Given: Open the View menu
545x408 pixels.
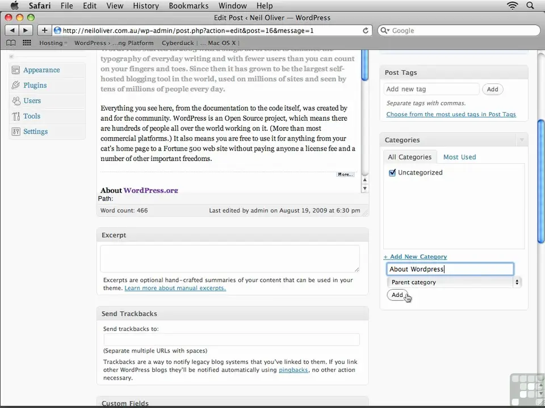Looking at the screenshot, I should tap(115, 6).
